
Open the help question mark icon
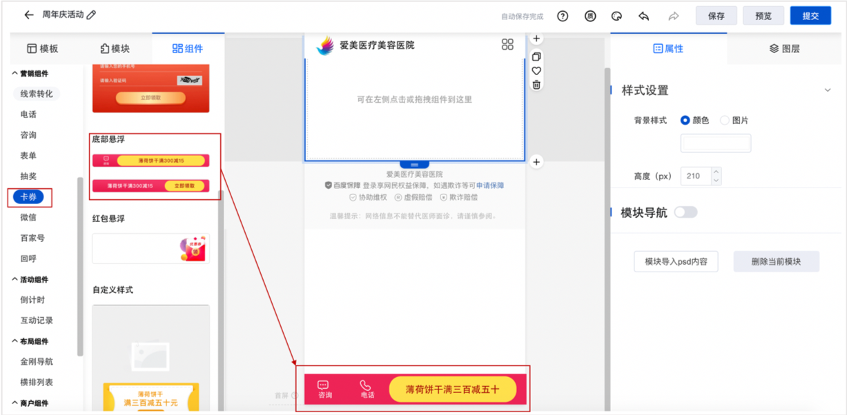coord(563,16)
